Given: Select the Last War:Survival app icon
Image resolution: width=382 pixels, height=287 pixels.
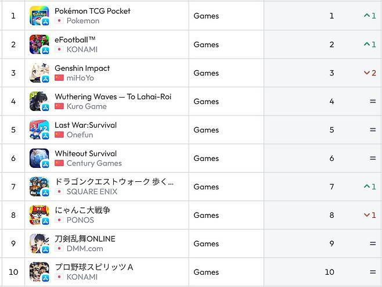Looking at the screenshot, I should click(39, 130).
